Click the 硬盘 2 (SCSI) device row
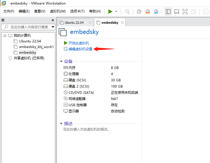 tap(101, 86)
